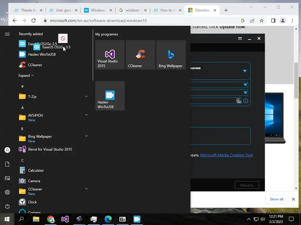301x225 pixels.
Task: Open the Hasleo WinToUSB tile
Action: tap(110, 96)
